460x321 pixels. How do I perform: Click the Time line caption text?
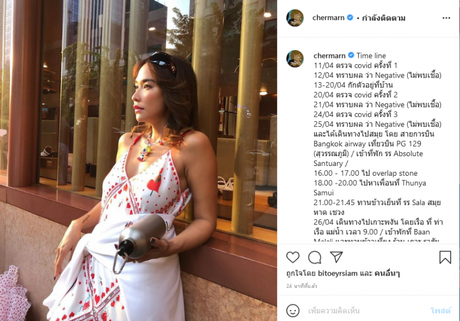(371, 56)
